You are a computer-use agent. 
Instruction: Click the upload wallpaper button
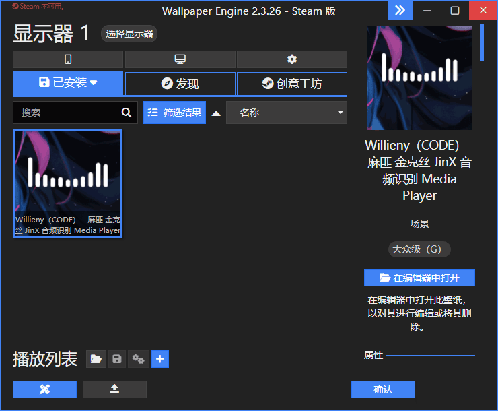[114, 389]
